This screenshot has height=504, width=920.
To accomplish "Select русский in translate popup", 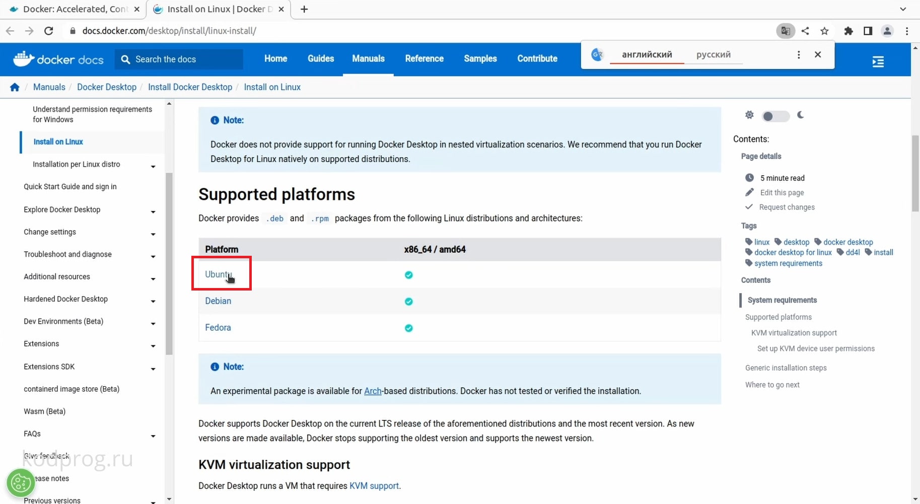I will pyautogui.click(x=713, y=54).
